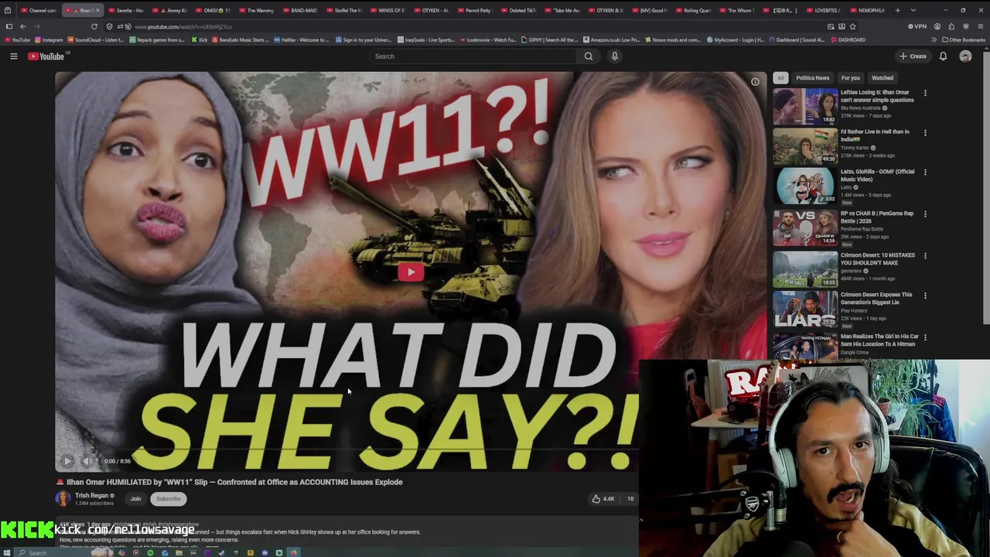Open I'd Rather Live in Hell video thumbnail
Viewport: 990px width, 557px height.
805,146
